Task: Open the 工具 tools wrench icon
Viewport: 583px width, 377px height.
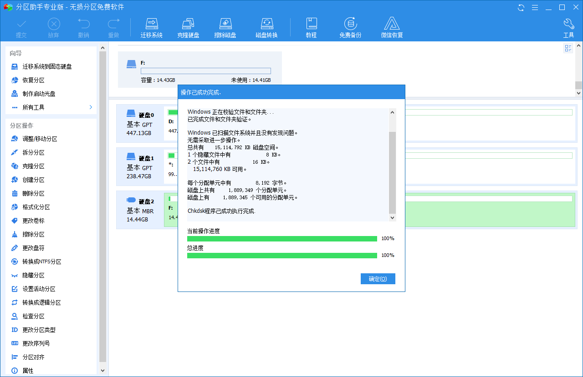Action: (x=568, y=28)
